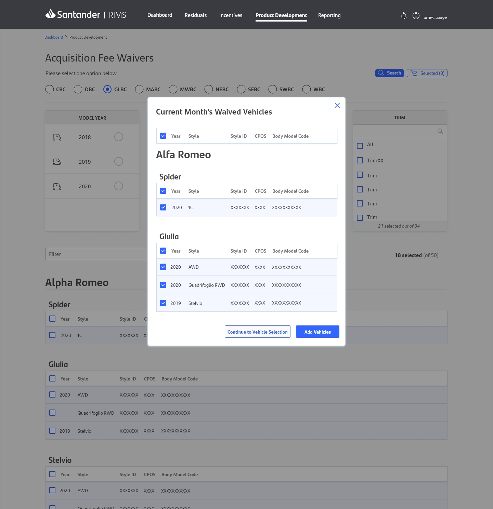Image resolution: width=493 pixels, height=509 pixels.
Task: Uncheck the Quadrifoglio RWD row in dialog
Action: pos(163,285)
